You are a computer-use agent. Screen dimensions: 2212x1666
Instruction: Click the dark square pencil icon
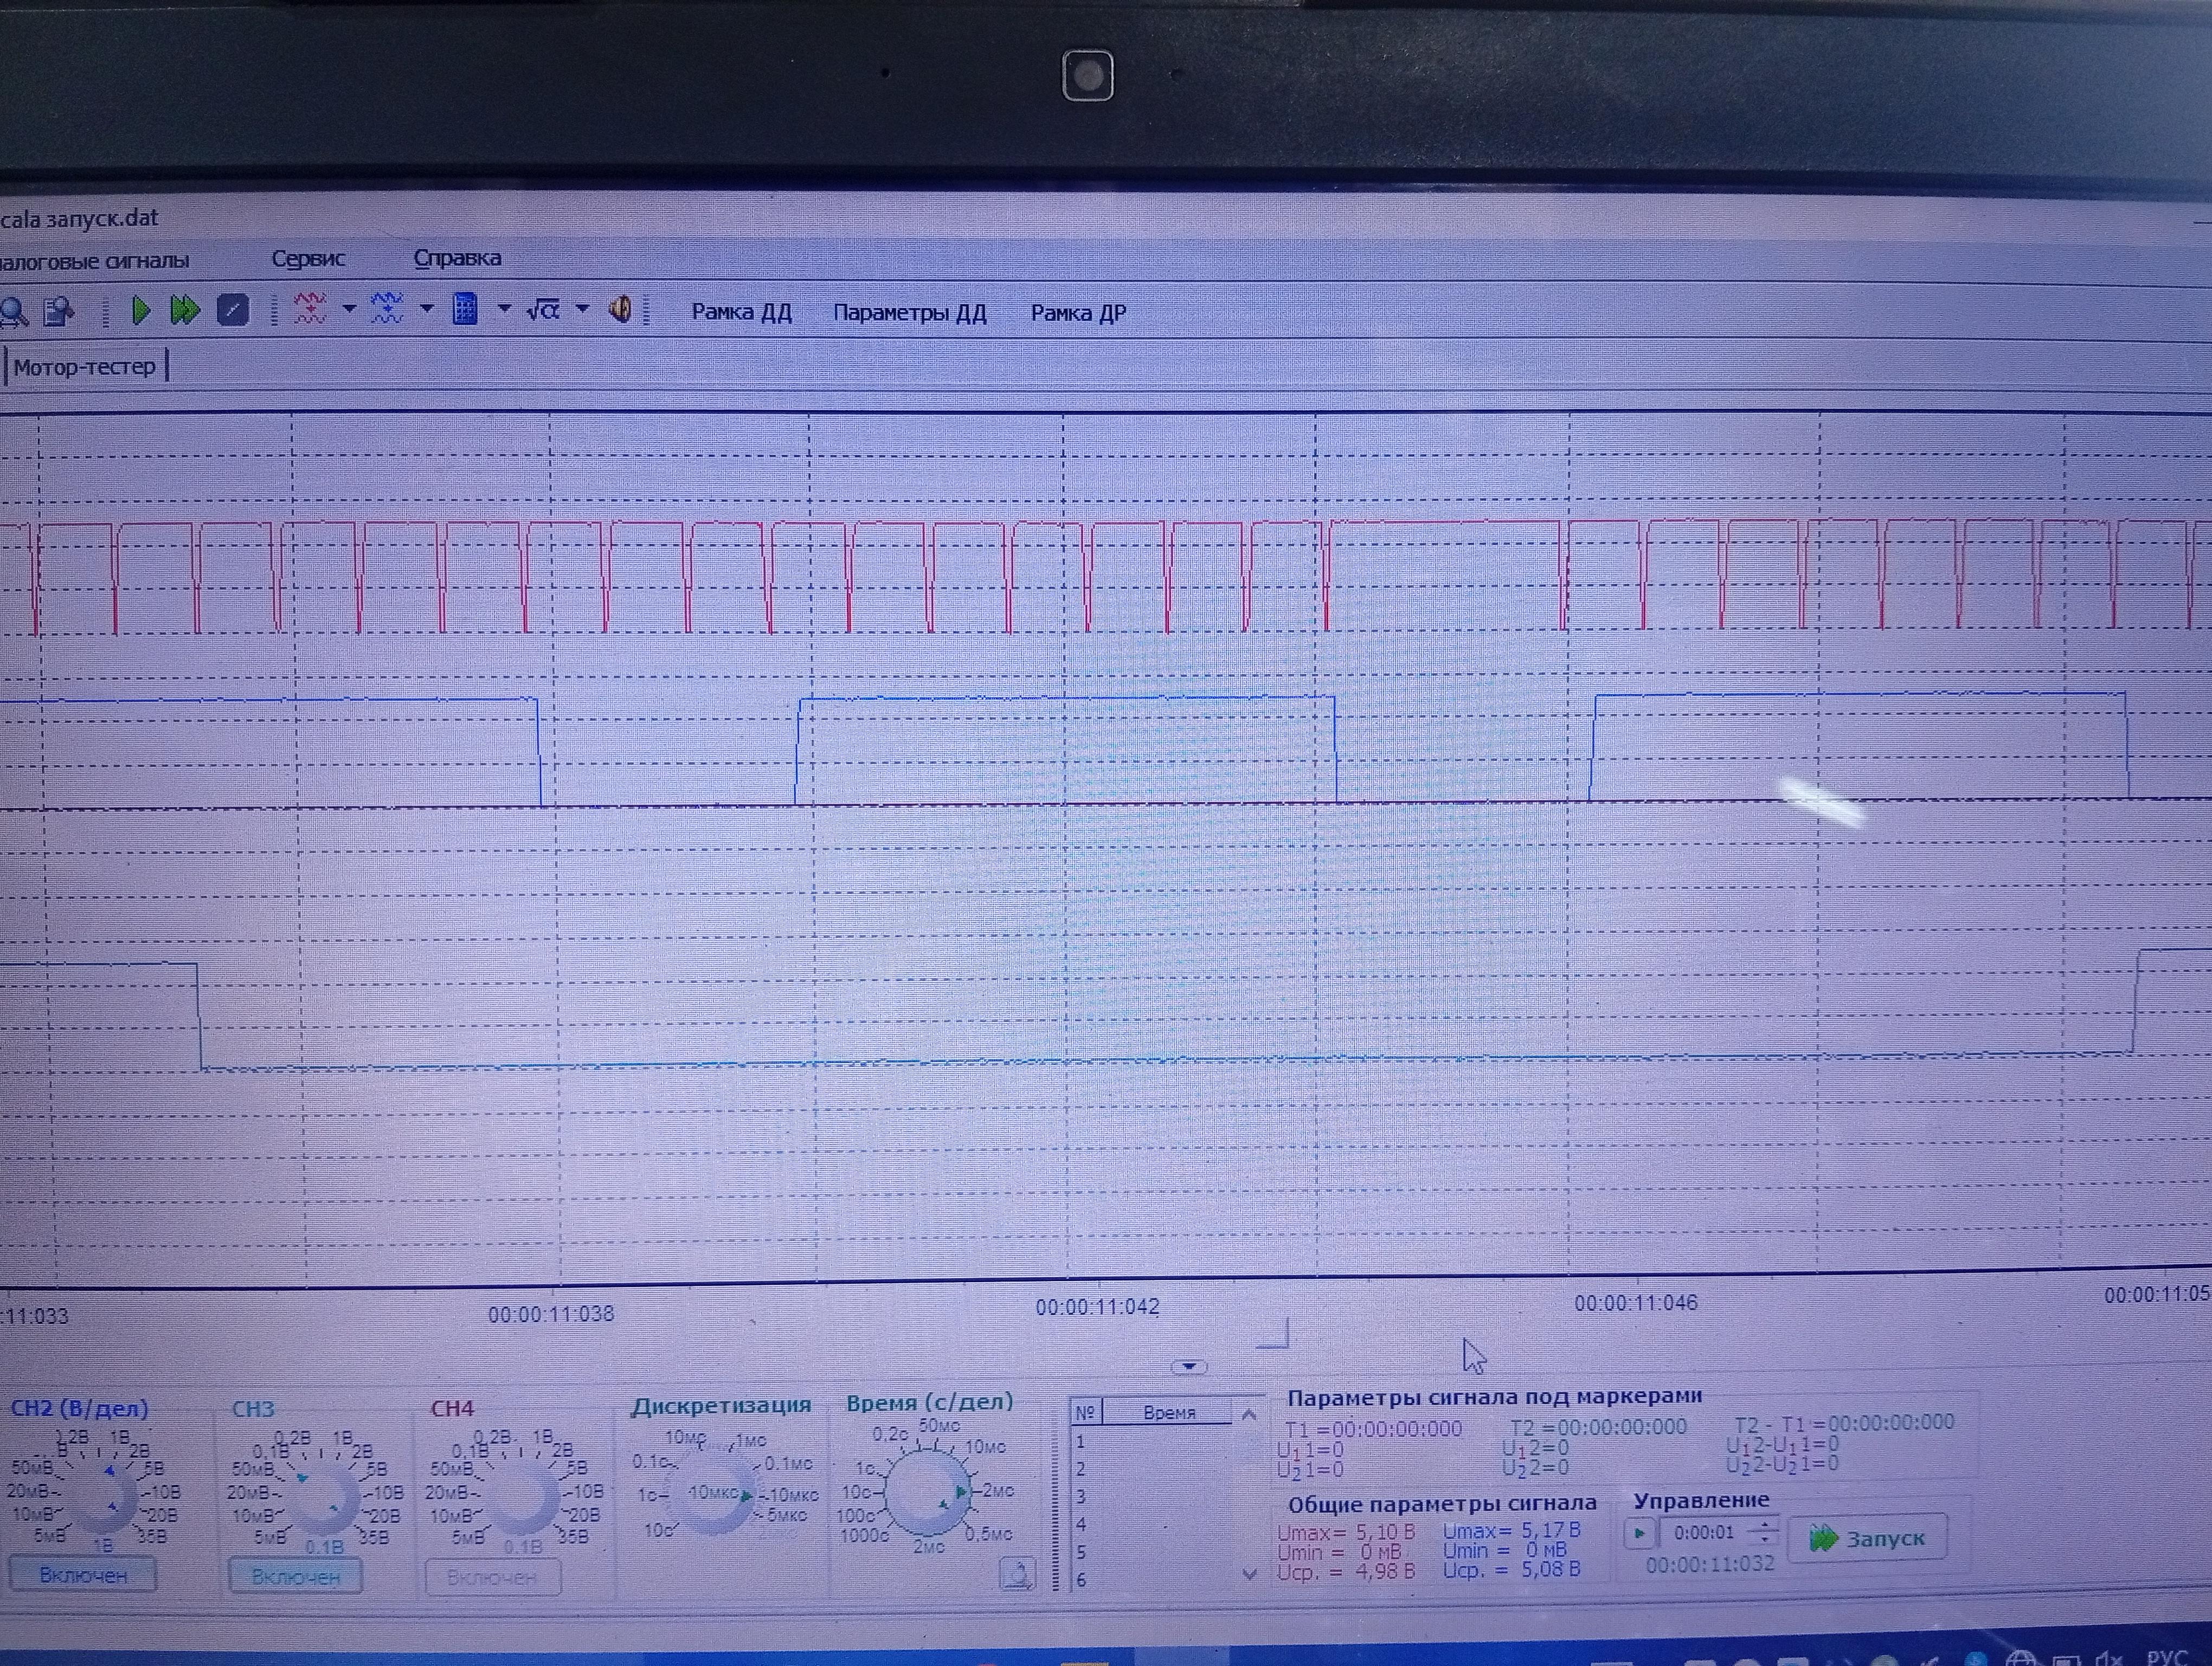tap(233, 310)
